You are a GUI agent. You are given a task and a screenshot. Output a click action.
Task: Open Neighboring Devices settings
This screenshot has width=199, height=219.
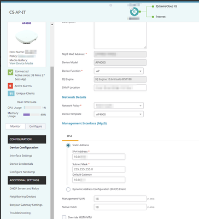tap(23, 197)
